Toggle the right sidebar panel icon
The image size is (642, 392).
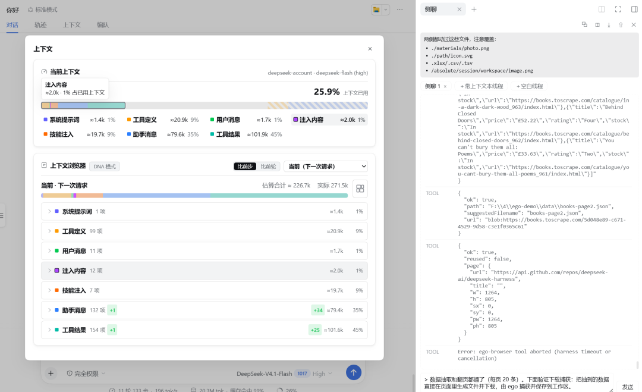[x=634, y=10]
